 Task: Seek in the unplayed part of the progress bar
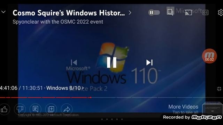157,98
